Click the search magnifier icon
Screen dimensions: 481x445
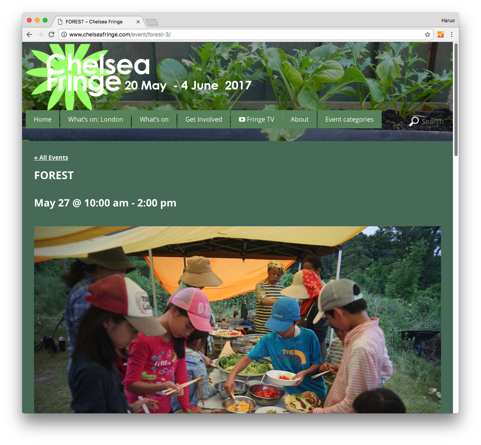(x=414, y=121)
